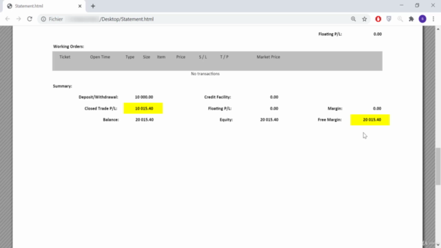Open the red Opera-style extension icon
The width and height of the screenshot is (441, 248).
pyautogui.click(x=378, y=19)
